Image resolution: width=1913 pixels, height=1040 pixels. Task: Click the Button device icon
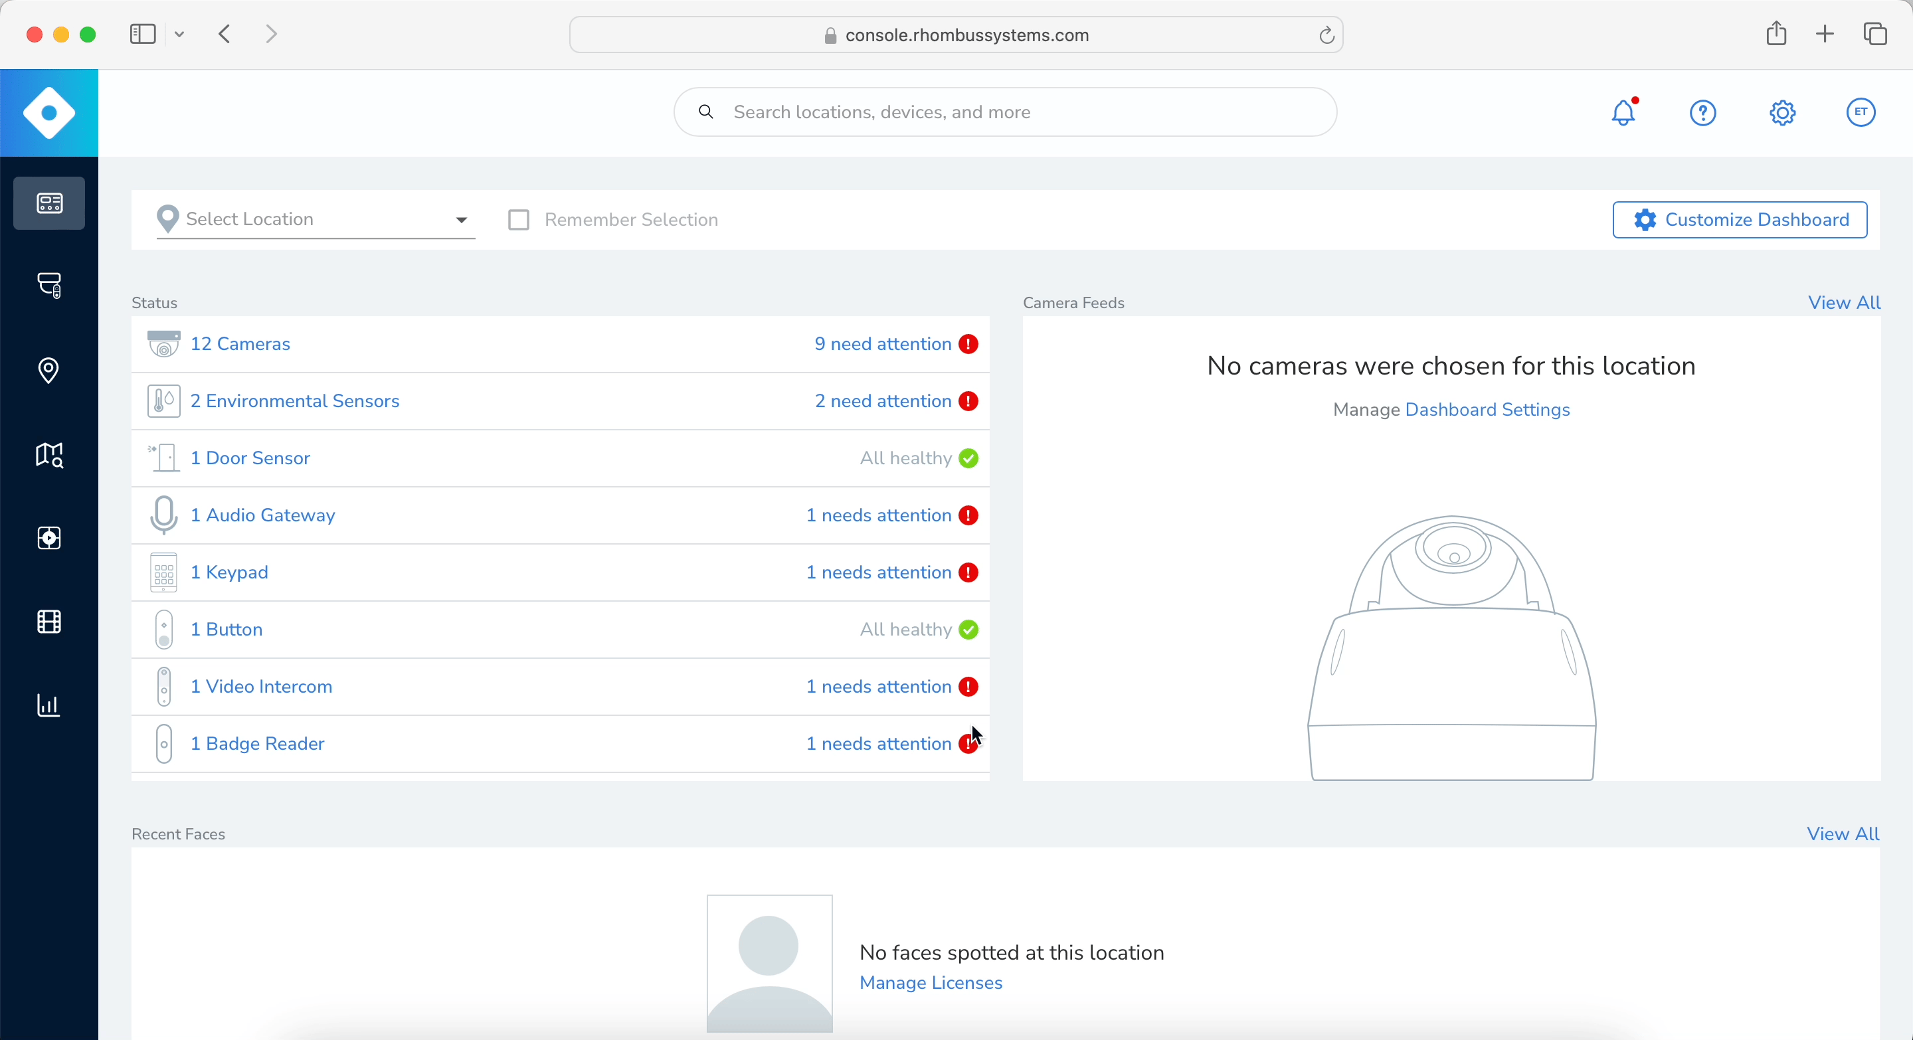pyautogui.click(x=164, y=630)
